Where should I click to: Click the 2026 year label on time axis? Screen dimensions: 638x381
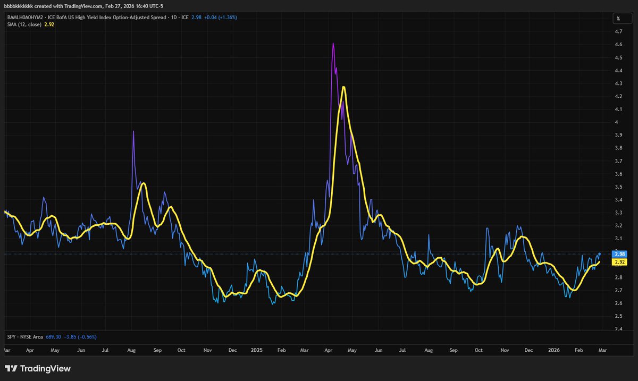point(554,351)
